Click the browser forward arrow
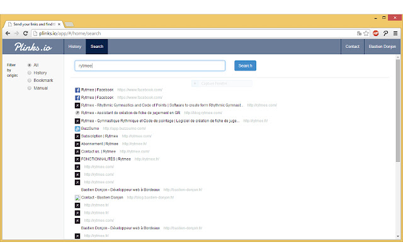Viewport: 403px width, 252px height. (17, 33)
